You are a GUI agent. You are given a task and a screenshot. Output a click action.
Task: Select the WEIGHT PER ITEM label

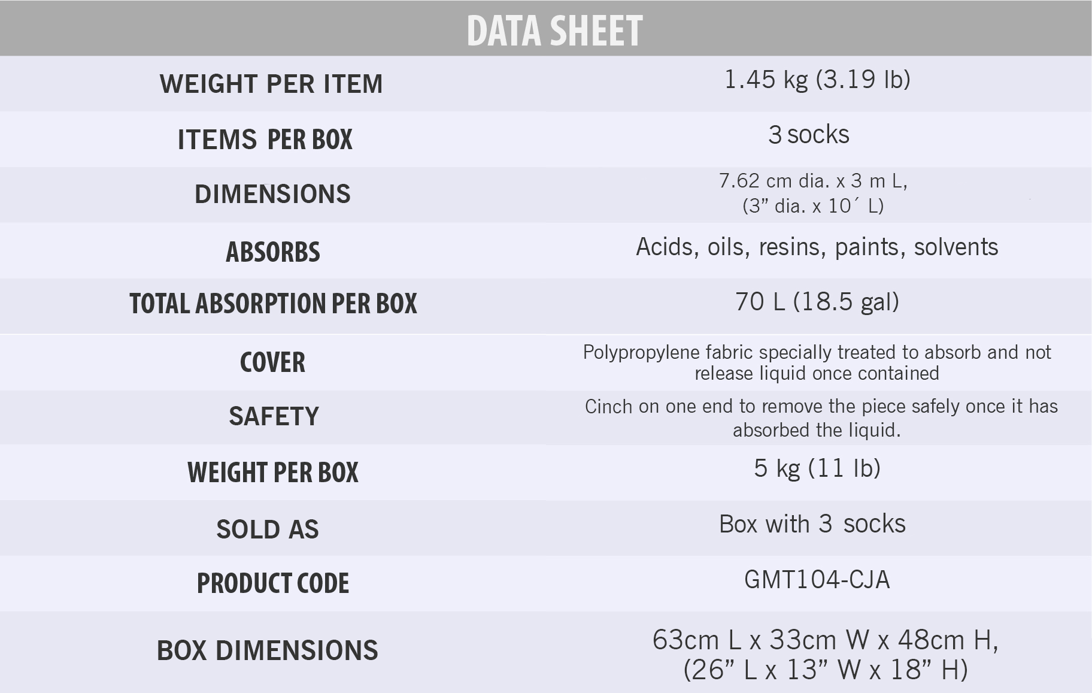(271, 84)
